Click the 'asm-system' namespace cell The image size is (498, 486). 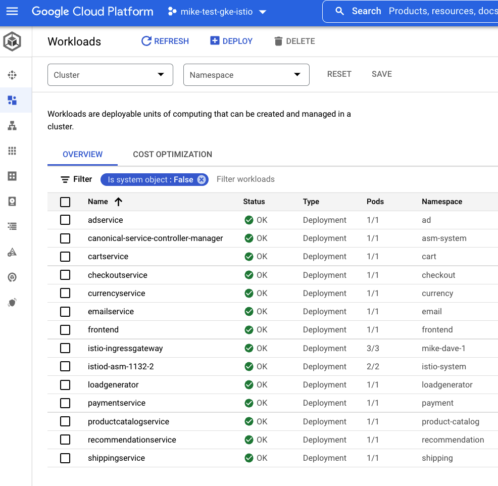[444, 238]
